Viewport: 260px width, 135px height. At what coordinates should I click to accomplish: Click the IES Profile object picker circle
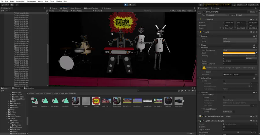point(256,75)
